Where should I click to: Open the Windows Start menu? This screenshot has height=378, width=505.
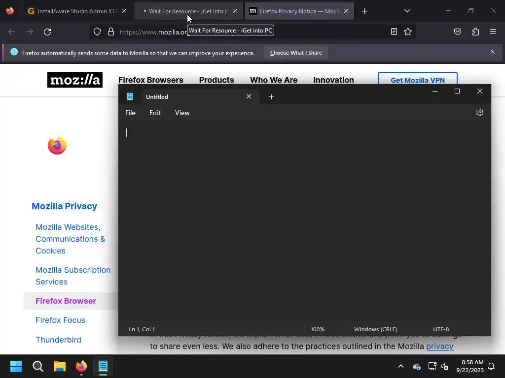[x=16, y=366]
